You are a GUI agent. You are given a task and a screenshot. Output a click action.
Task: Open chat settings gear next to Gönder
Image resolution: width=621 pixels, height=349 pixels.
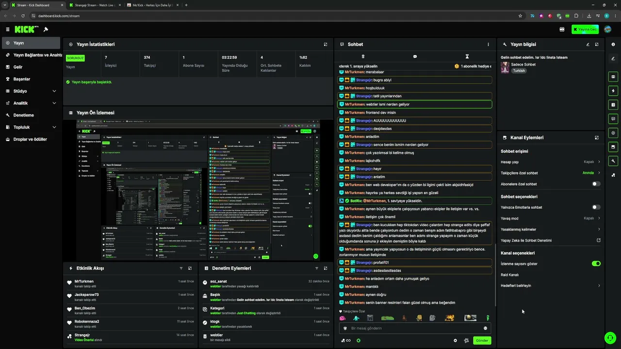tap(455, 340)
